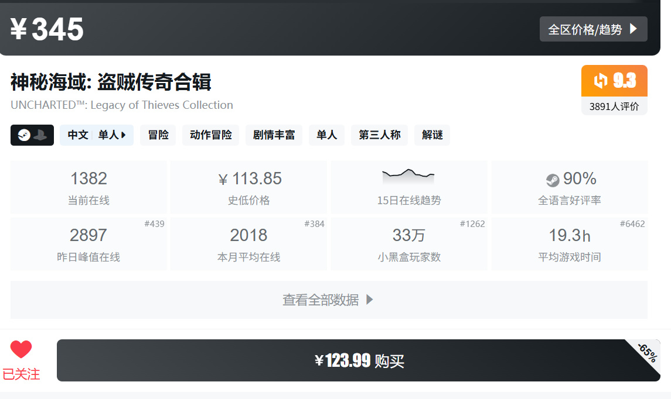Click the 全语言好评率 label
The height and width of the screenshot is (399, 671).
[569, 200]
